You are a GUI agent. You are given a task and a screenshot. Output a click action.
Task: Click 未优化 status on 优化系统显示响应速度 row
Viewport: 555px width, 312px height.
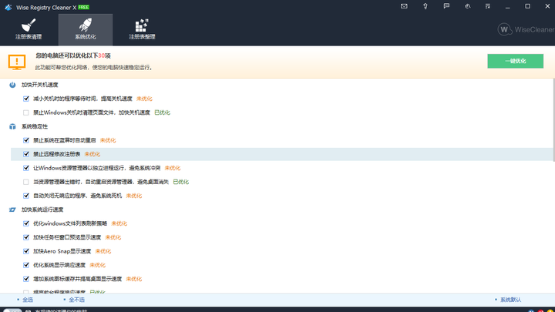click(x=98, y=265)
